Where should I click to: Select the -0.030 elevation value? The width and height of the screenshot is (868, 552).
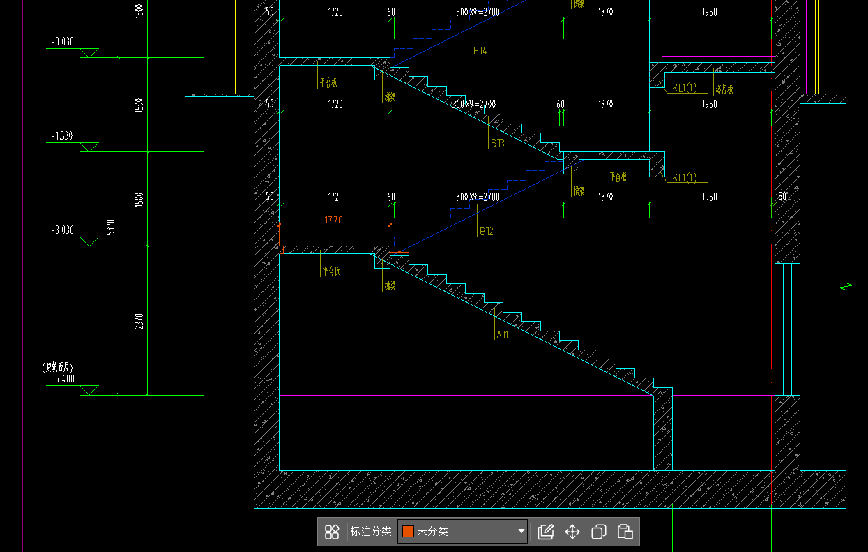click(63, 42)
